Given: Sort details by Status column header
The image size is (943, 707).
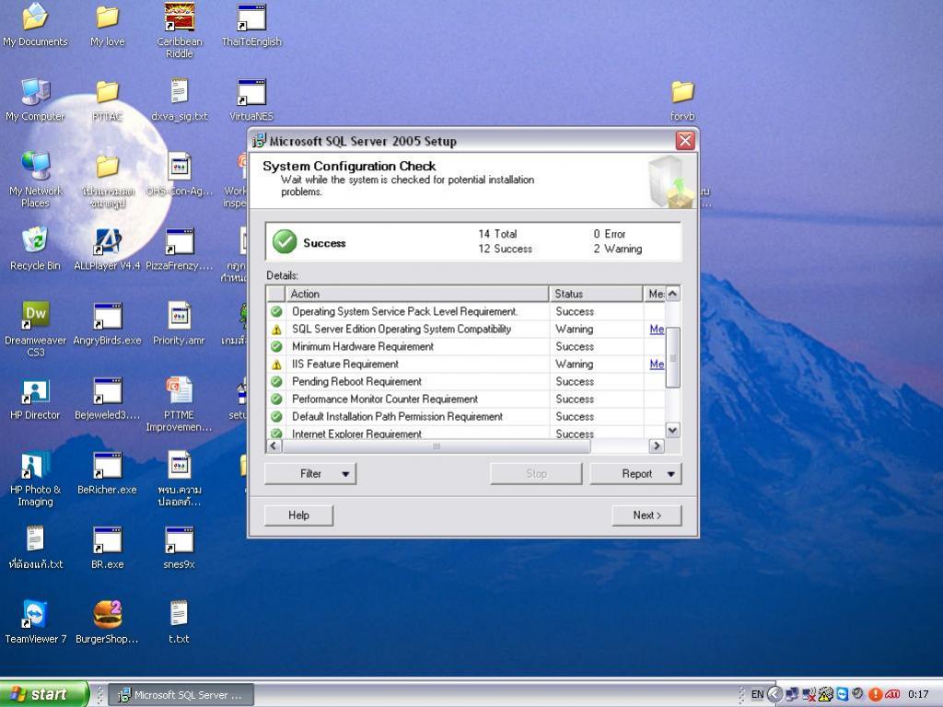Looking at the screenshot, I should click(x=596, y=294).
